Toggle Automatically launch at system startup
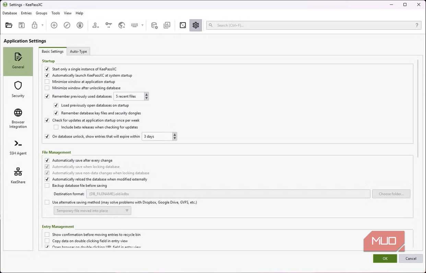 coord(47,75)
